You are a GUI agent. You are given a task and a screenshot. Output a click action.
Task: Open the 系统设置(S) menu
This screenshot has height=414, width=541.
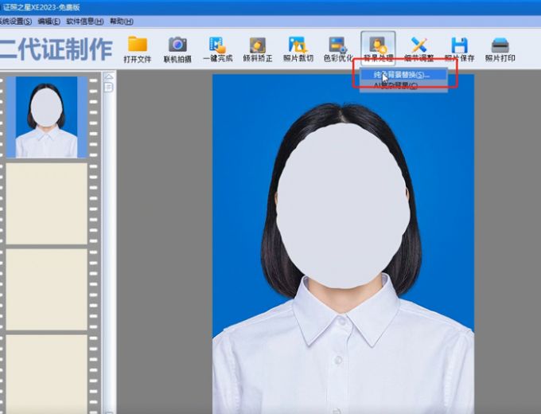click(x=16, y=21)
